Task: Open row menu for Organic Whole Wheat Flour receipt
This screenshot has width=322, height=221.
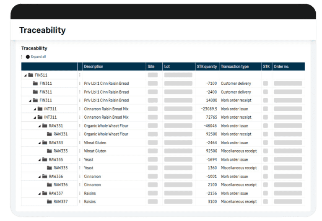Action: pyautogui.click(x=80, y=134)
